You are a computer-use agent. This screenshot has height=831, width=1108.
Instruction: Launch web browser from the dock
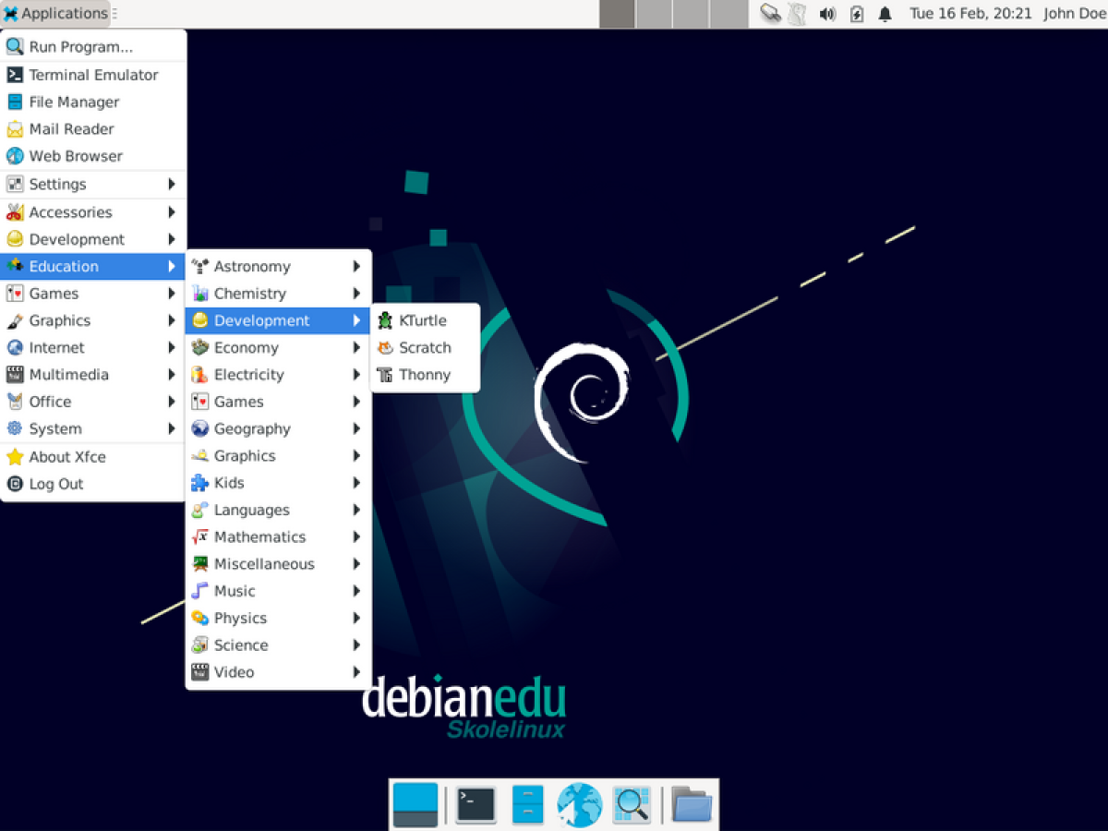point(579,804)
